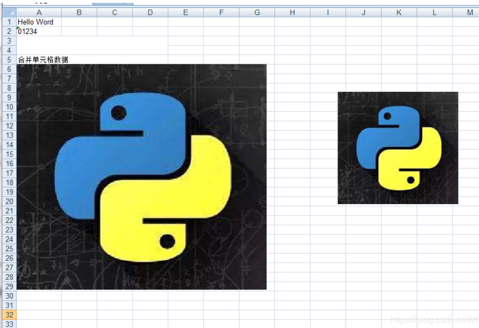Select row 3 header
The width and height of the screenshot is (479, 328).
coord(10,41)
